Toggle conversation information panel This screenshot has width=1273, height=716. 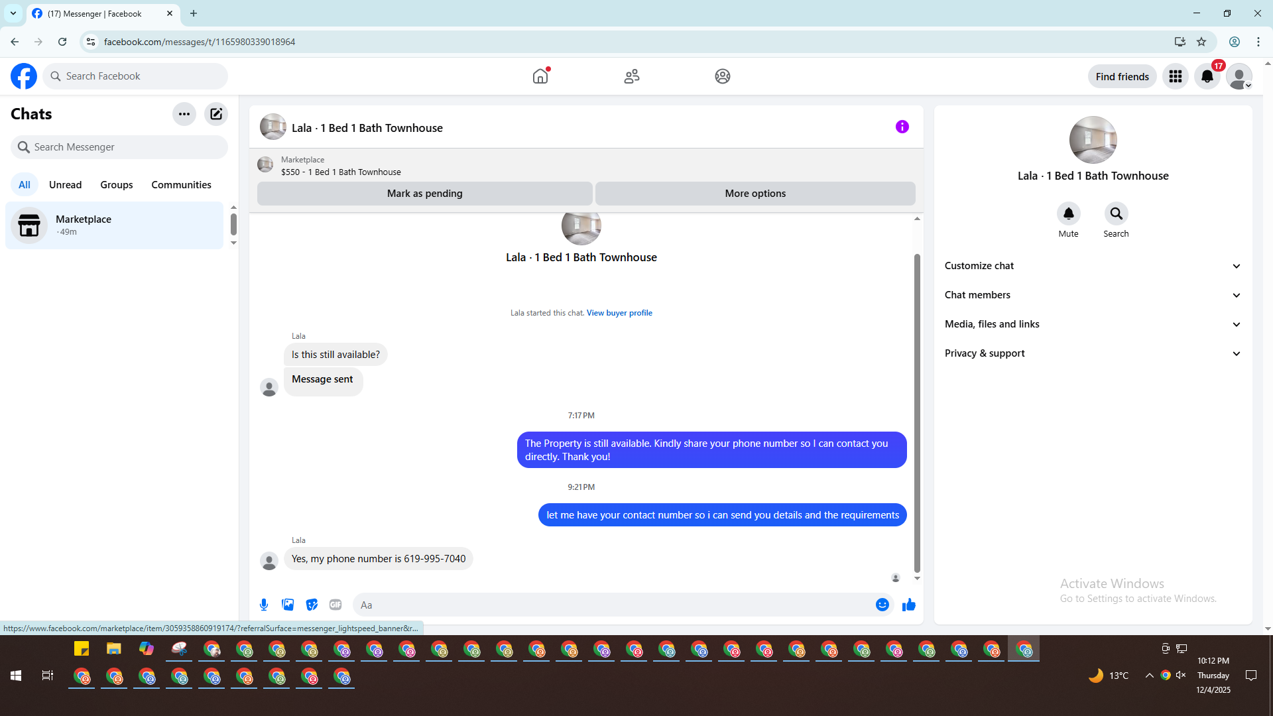click(x=902, y=127)
